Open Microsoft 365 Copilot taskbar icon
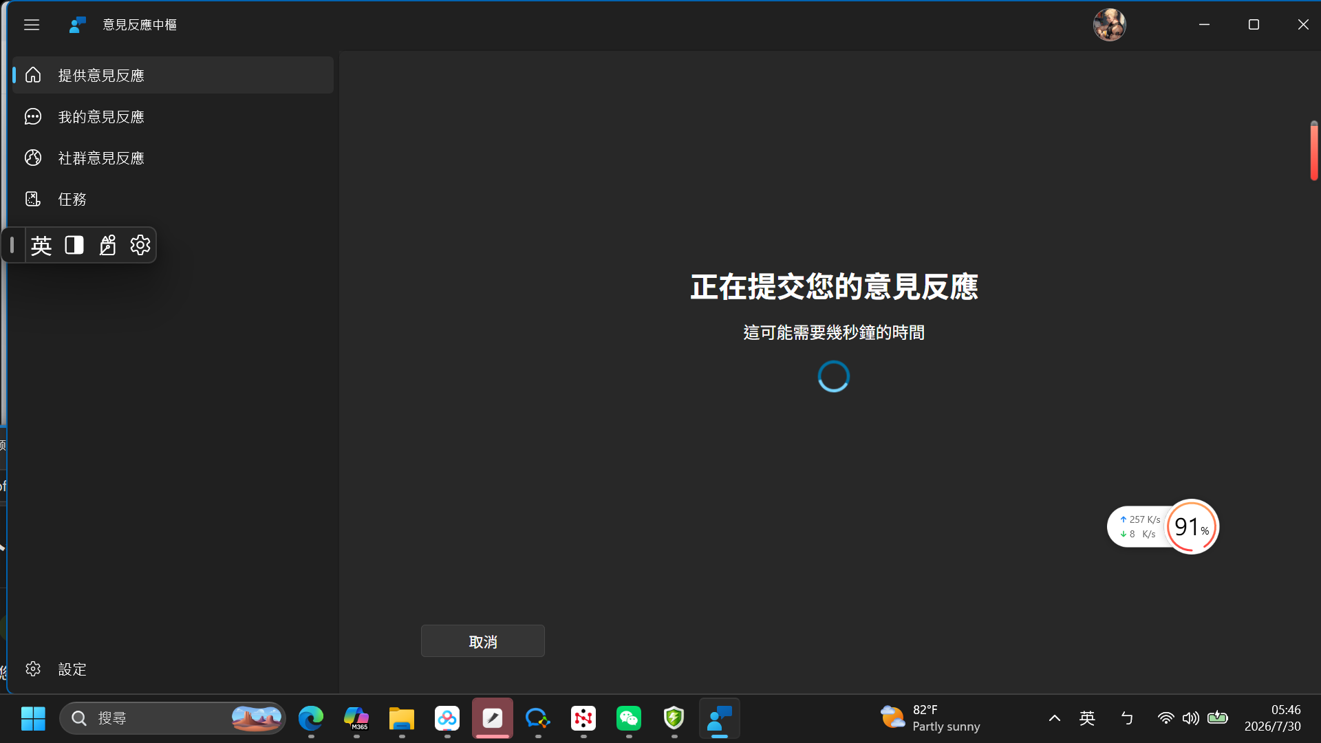The height and width of the screenshot is (743, 1321). tap(356, 719)
